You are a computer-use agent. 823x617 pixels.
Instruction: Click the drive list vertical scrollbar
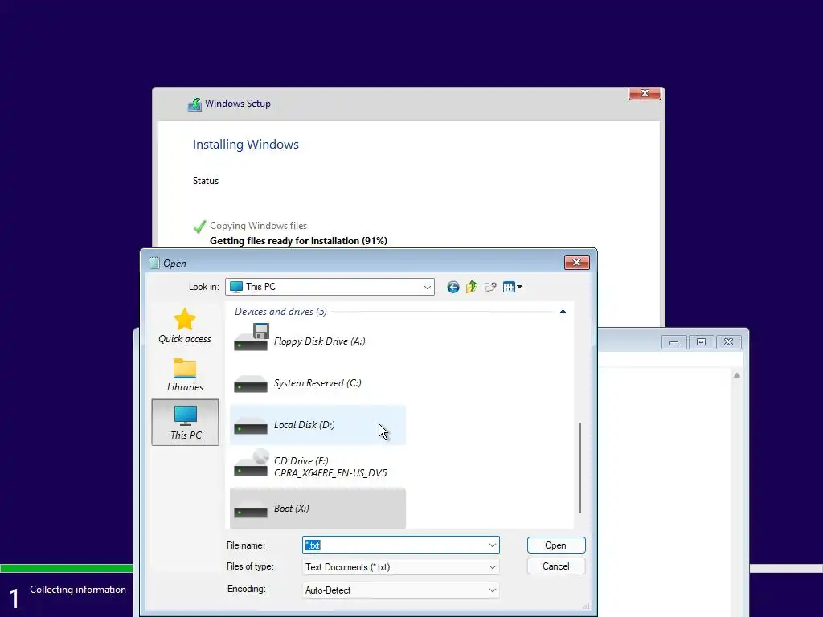pos(580,468)
